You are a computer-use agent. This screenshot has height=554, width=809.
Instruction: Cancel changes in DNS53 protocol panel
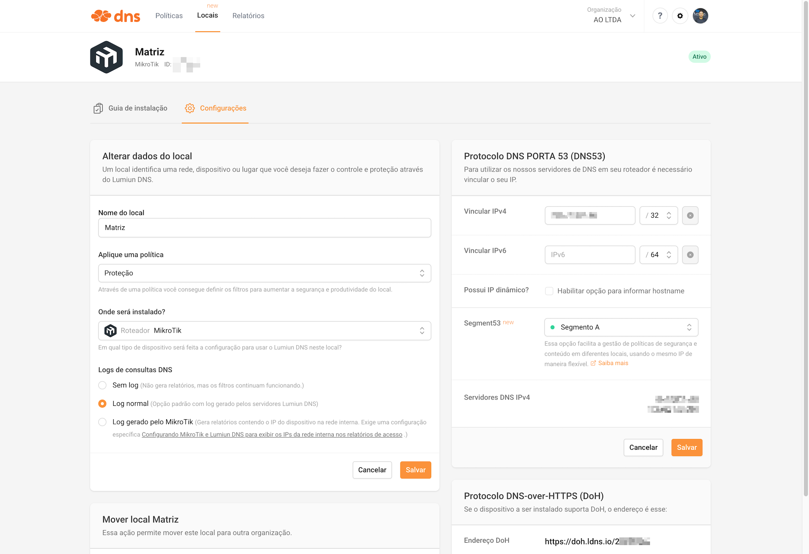click(643, 447)
